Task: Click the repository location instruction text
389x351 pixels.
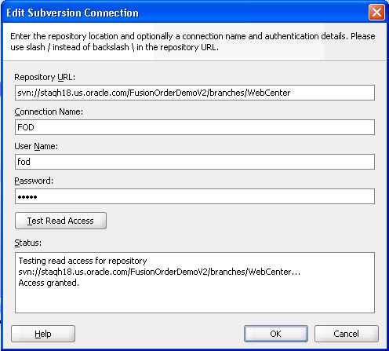Action: tap(193, 42)
